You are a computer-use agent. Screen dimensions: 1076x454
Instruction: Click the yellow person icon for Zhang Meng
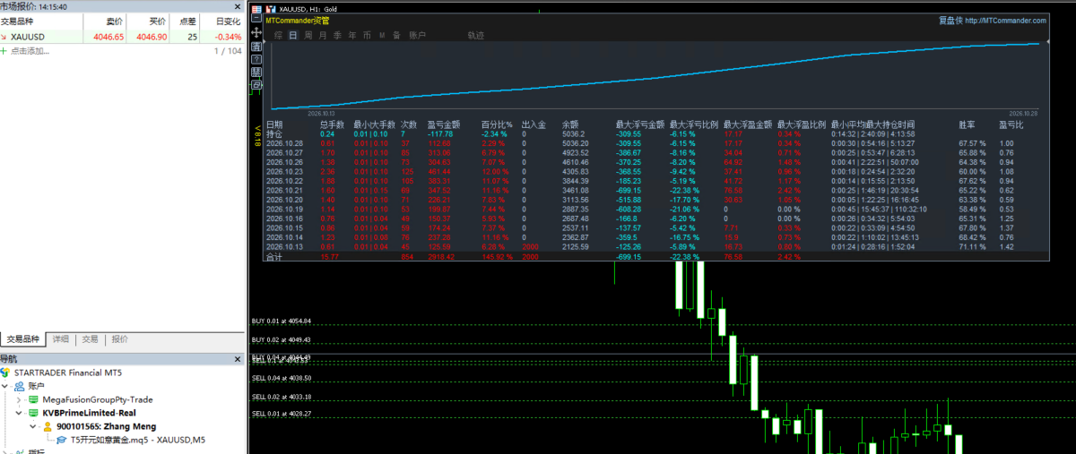48,427
